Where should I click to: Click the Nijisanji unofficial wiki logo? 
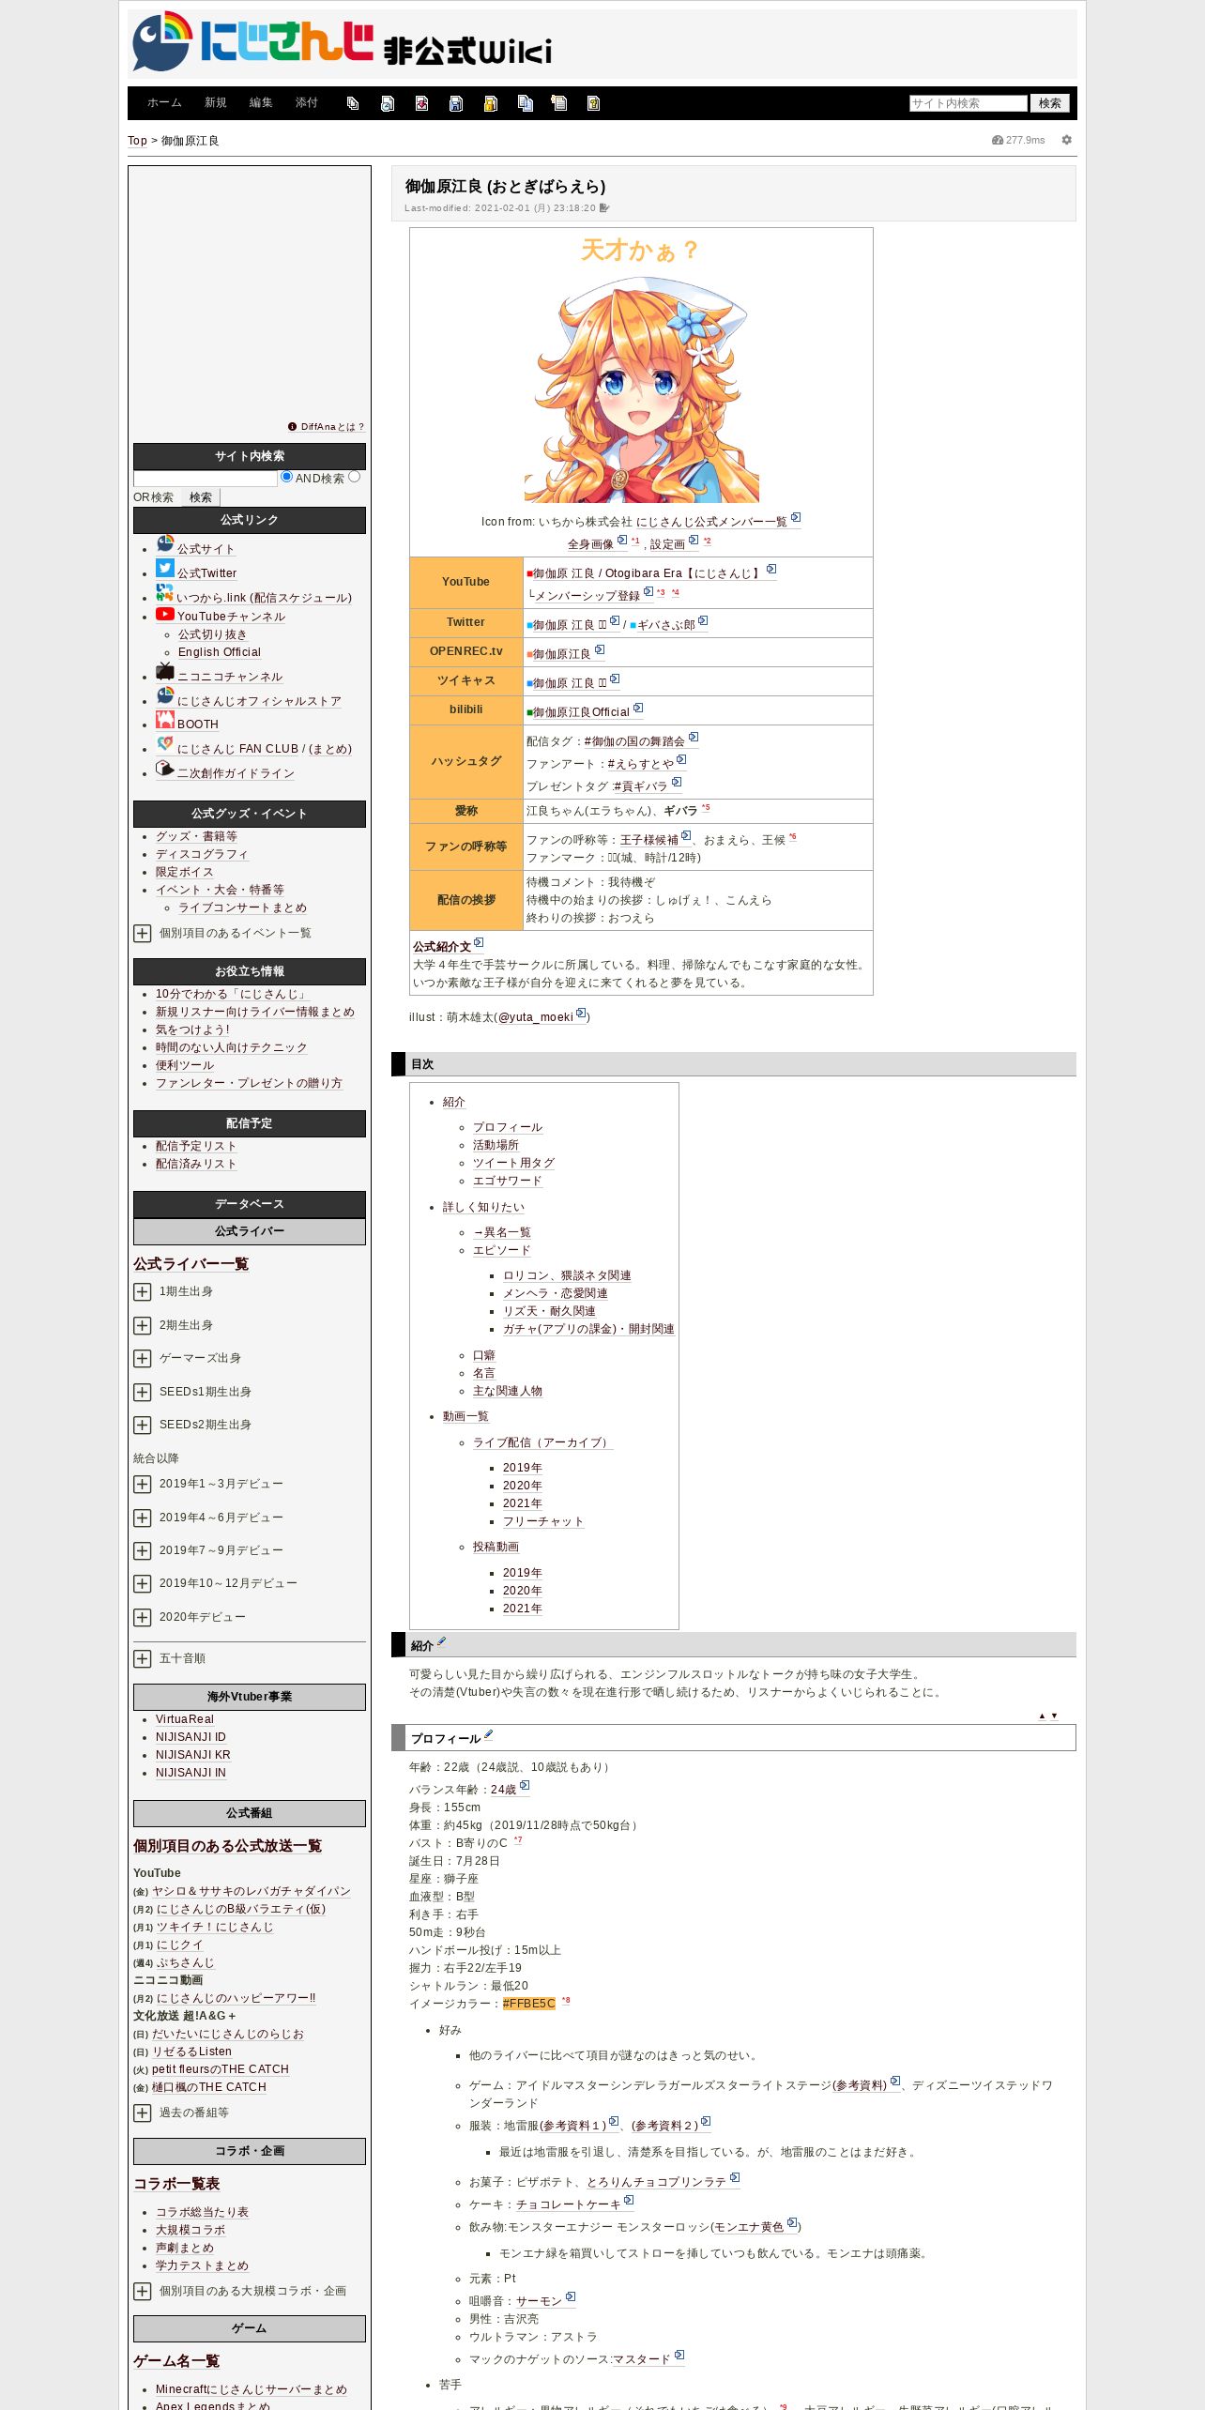[343, 43]
